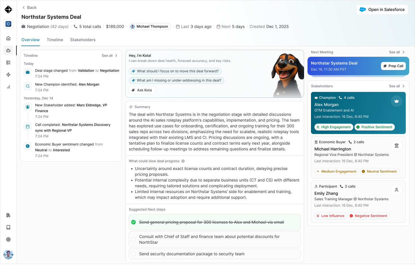Select 'What am I missing' suggestion
Viewport: 415px width, 274px height.
(x=176, y=80)
